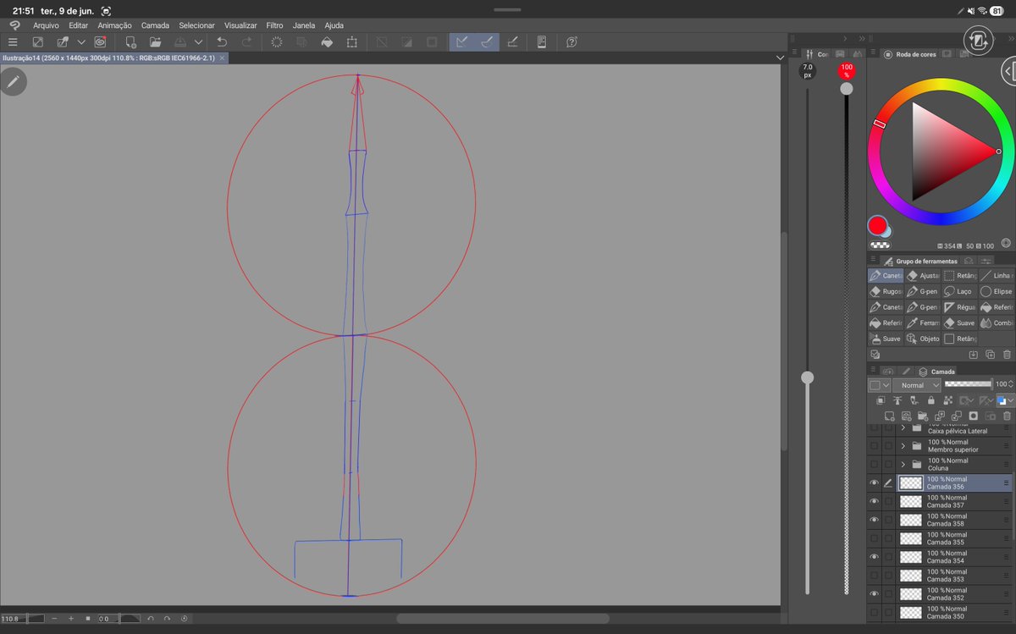Hide layer Camada 356
This screenshot has height=634, width=1016.
875,483
